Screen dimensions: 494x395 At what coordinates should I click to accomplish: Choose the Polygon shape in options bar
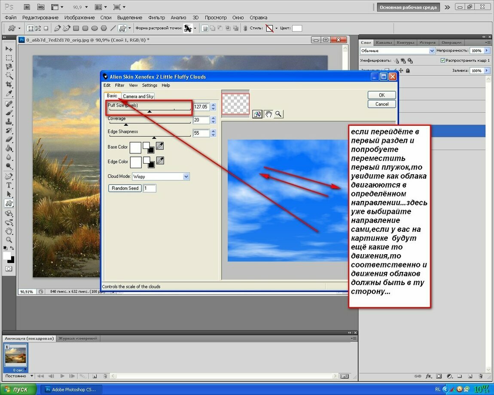tap(104, 28)
